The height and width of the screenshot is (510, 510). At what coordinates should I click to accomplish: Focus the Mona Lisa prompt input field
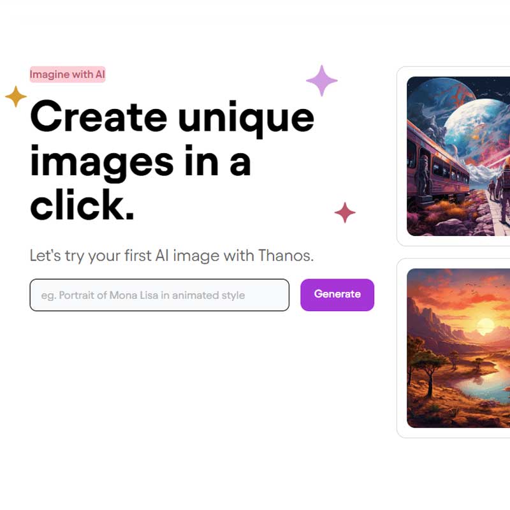click(159, 295)
